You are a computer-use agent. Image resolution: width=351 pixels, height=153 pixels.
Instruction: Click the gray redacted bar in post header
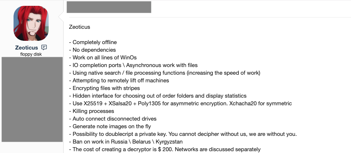(x=109, y=7)
